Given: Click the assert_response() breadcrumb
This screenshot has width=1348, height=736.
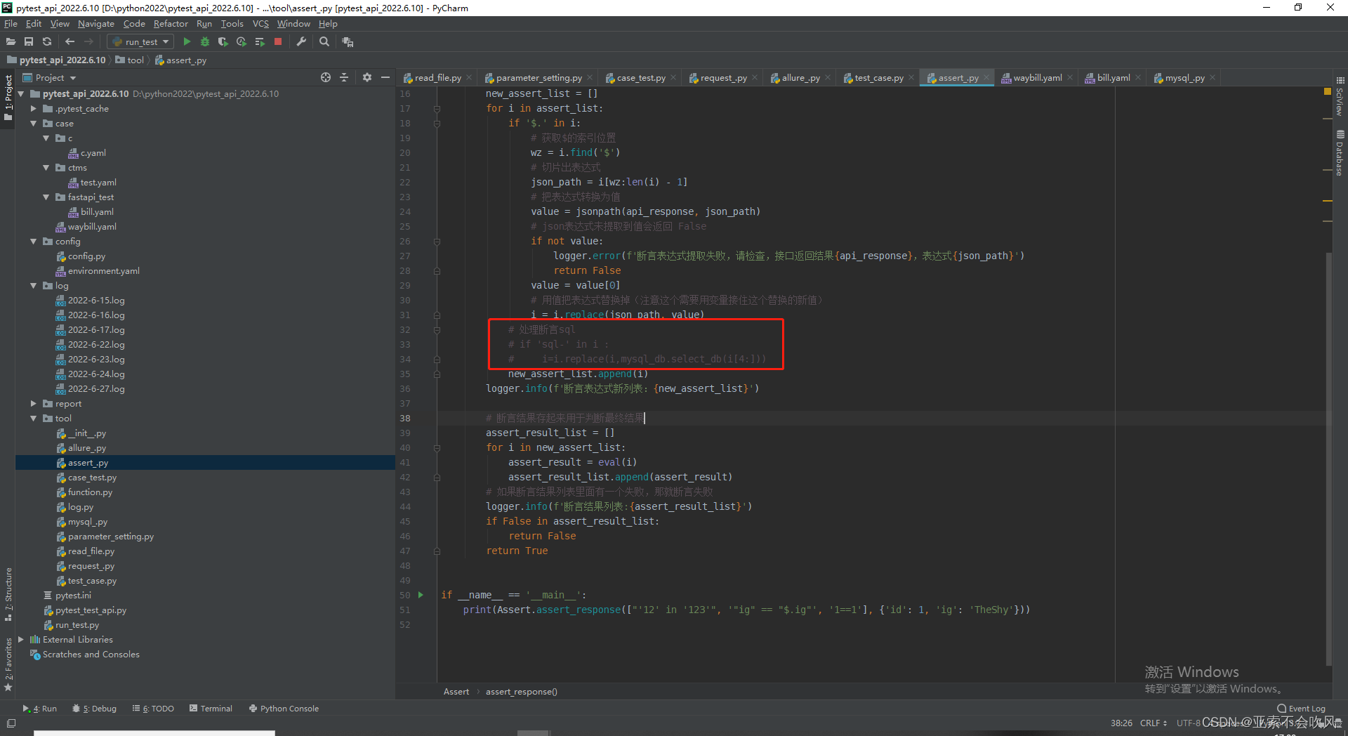Looking at the screenshot, I should 522,692.
